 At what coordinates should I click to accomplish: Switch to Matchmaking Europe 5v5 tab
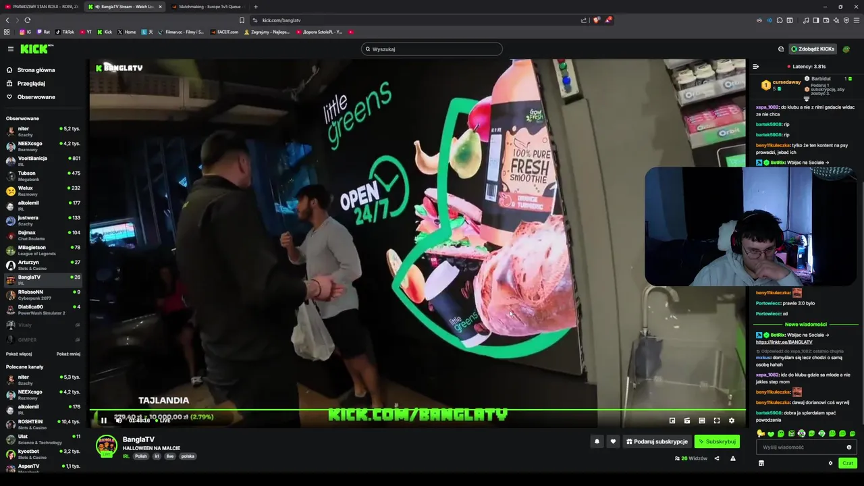point(208,7)
